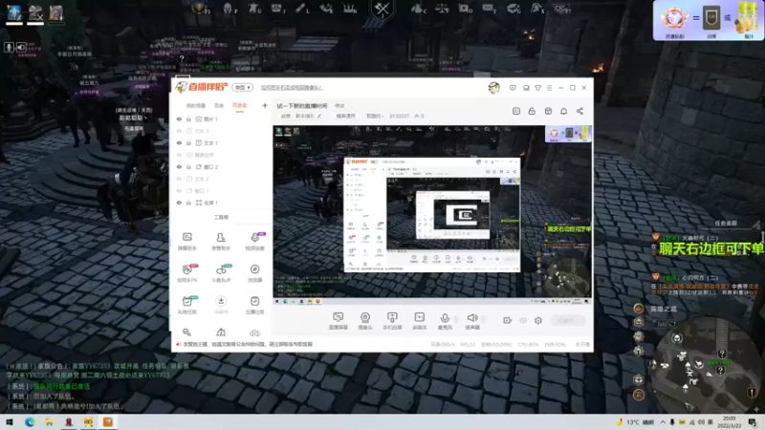Screen dimensions: 765x430
Task: Open the Windows Start menu
Action: (x=10, y=422)
